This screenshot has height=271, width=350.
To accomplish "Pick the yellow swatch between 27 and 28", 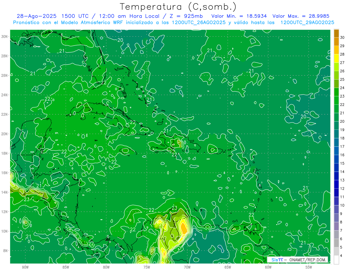I will [336, 58].
